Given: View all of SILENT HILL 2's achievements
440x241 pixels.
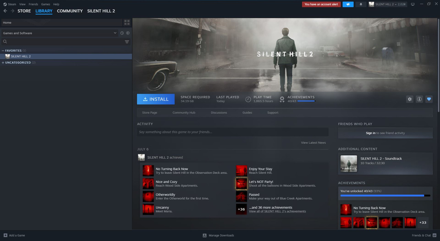Looking at the screenshot, I should (x=277, y=211).
